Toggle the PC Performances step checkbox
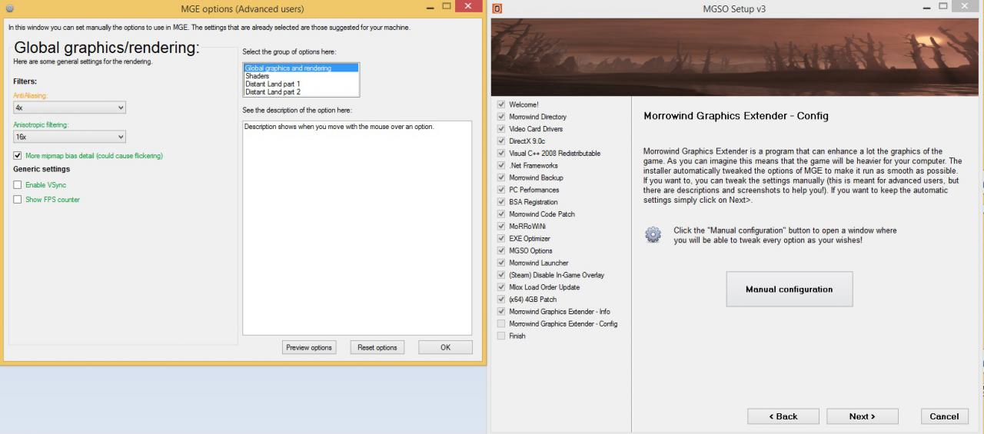 pyautogui.click(x=501, y=190)
